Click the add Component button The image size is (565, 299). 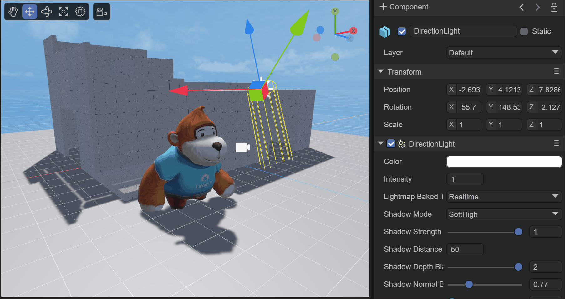(404, 7)
